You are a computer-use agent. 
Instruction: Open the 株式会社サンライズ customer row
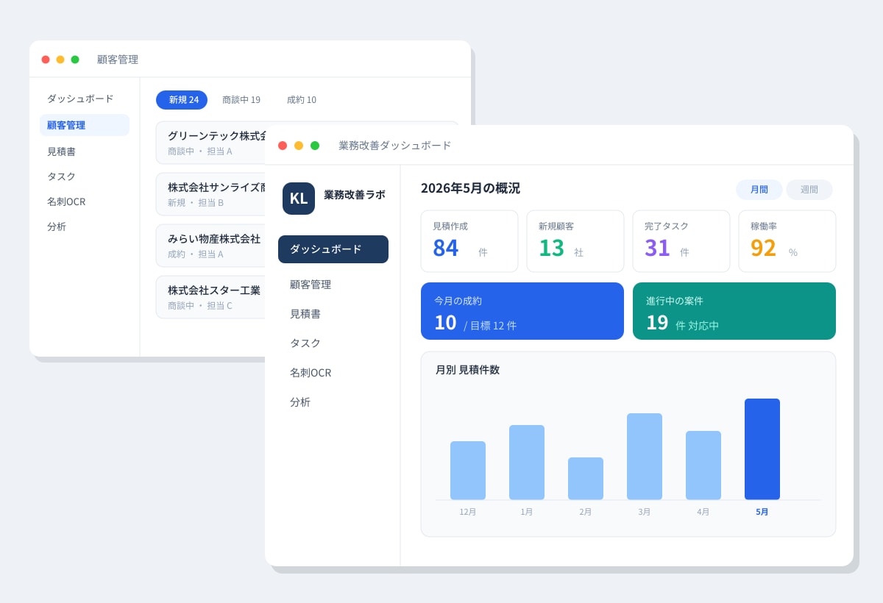(x=210, y=194)
